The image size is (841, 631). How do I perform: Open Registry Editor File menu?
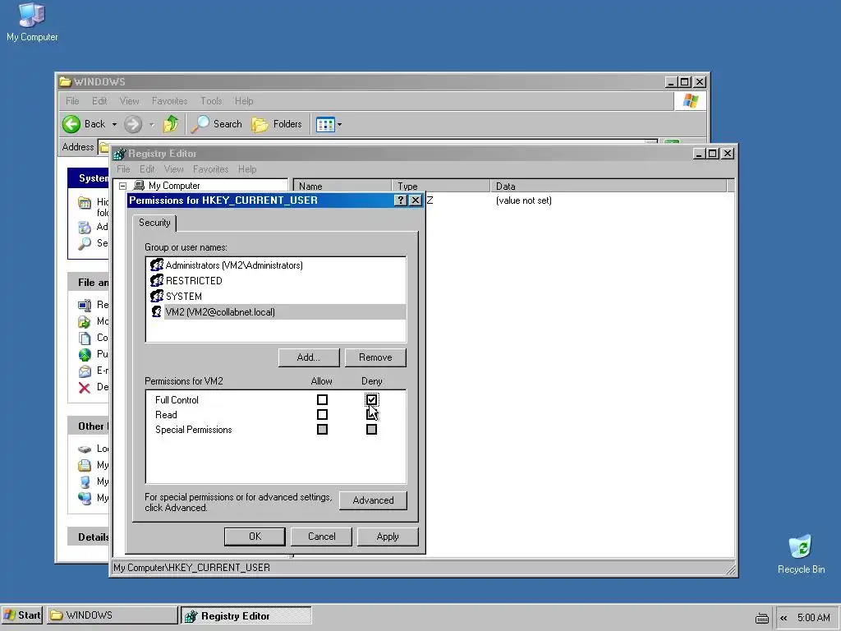(123, 169)
